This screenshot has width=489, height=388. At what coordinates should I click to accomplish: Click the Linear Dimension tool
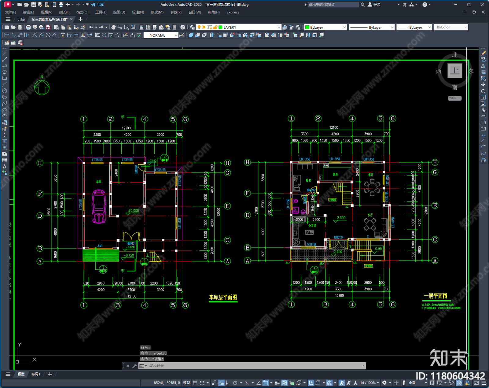pyautogui.click(x=7, y=35)
